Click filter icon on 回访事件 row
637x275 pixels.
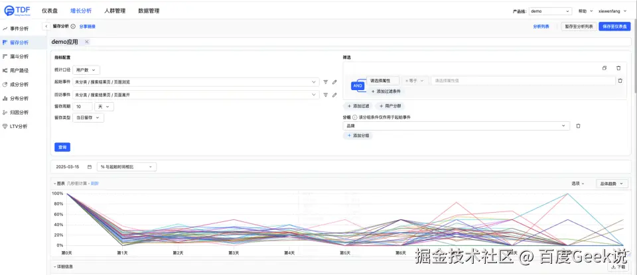pos(325,95)
